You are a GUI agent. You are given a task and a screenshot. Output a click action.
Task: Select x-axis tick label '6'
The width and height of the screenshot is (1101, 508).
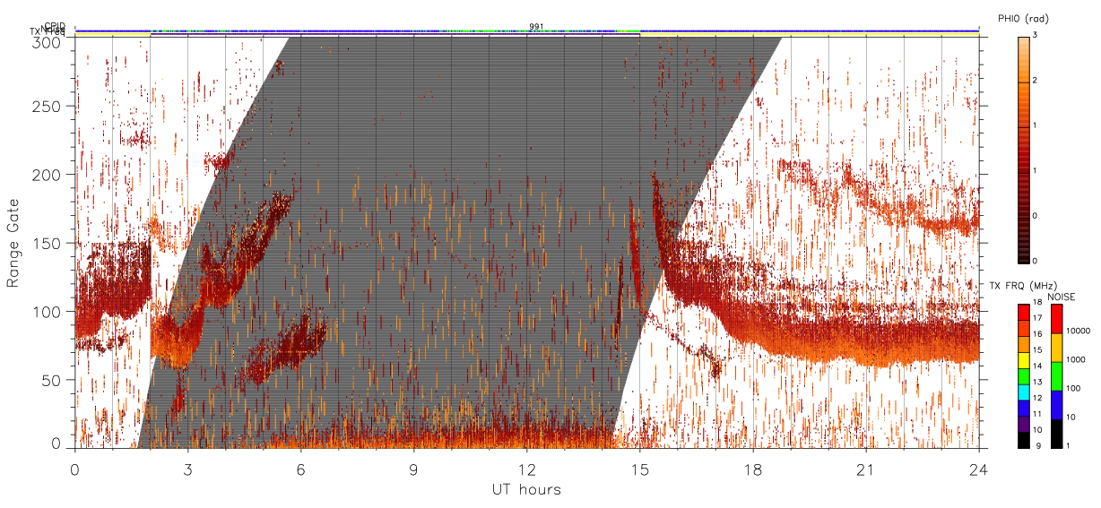pyautogui.click(x=301, y=469)
